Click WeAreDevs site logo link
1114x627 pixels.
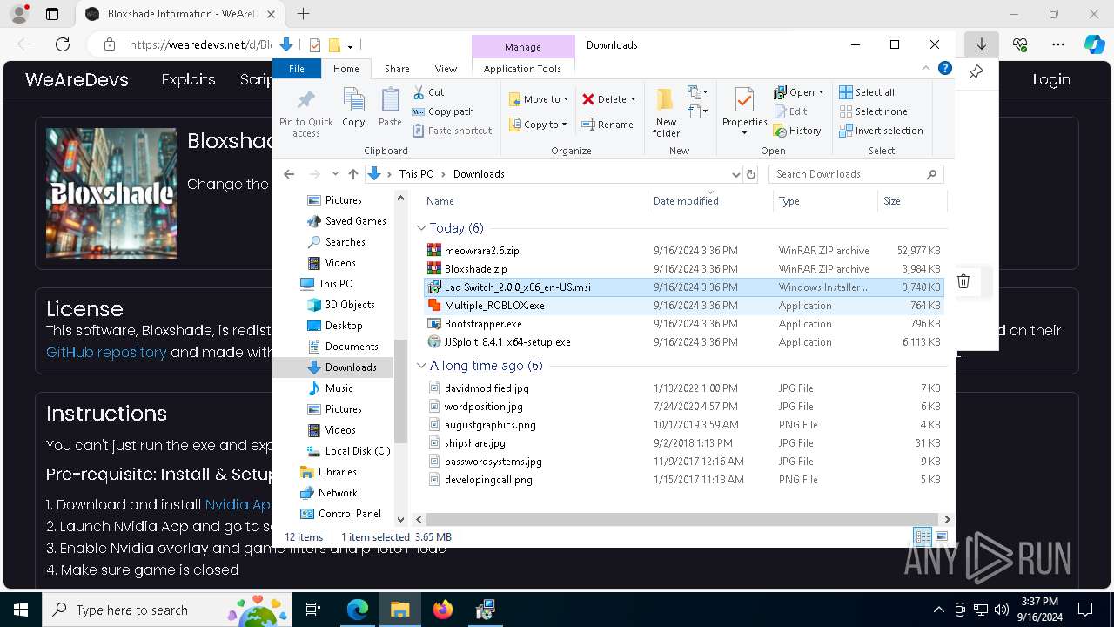[77, 79]
